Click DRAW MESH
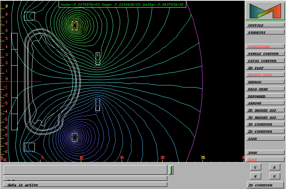Image resolution: width=286 pixels, height=189 pixels. (265, 89)
